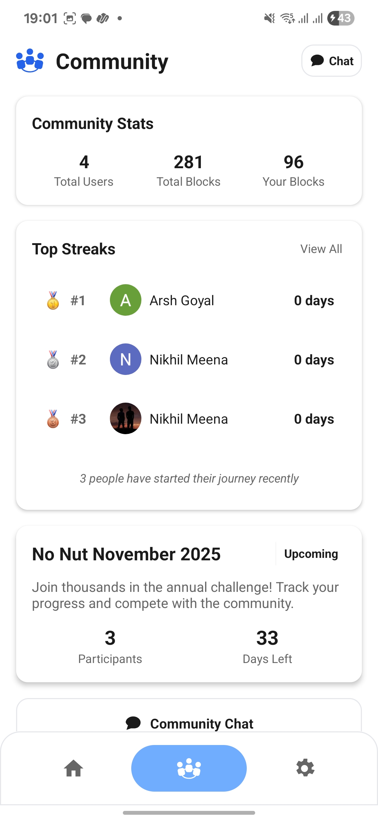Tap the bronze medal icon for rank #3
The image size is (378, 820).
pyautogui.click(x=53, y=419)
